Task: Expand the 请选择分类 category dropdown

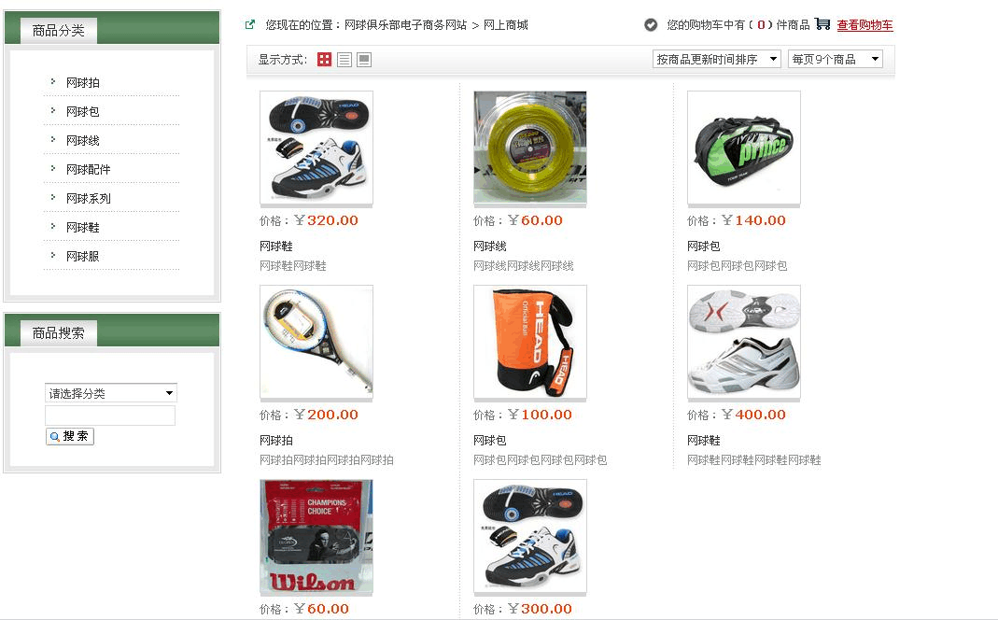Action: click(111, 393)
